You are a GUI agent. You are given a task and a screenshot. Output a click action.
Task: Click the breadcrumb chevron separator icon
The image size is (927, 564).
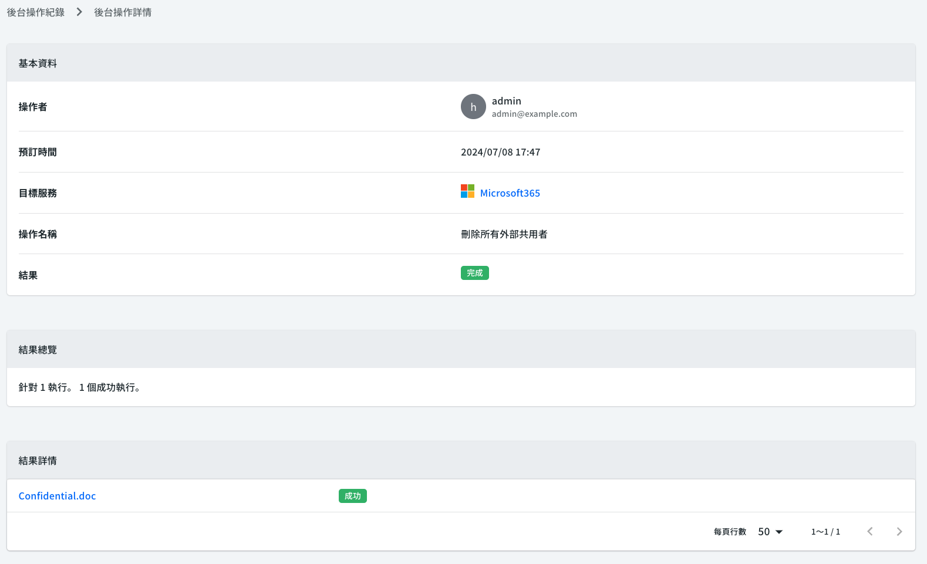[79, 12]
